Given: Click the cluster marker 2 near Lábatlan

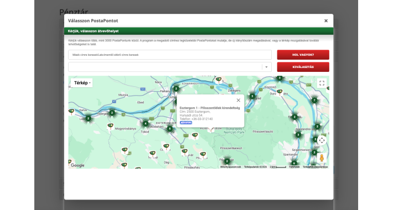Looking at the screenshot, I should point(88,118).
